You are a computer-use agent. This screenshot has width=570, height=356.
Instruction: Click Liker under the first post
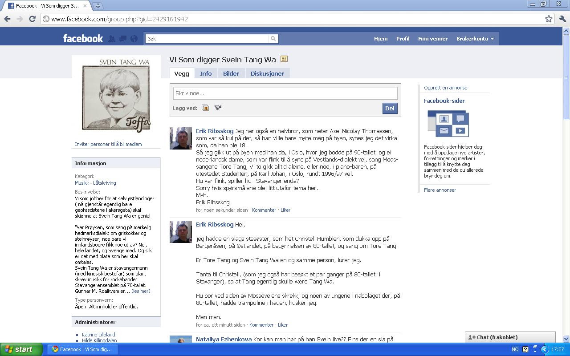click(285, 210)
